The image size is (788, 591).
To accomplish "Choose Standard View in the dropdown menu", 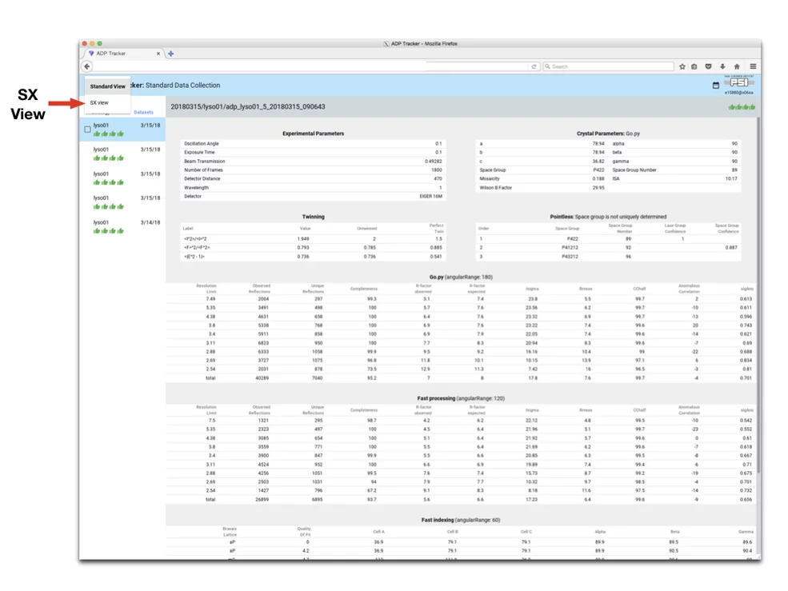I will [107, 86].
